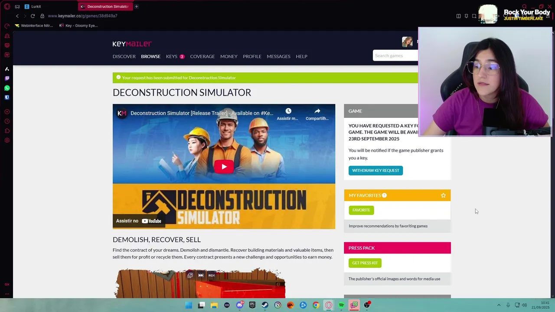This screenshot has height=312, width=555.
Task: Open the taskbar clock and date
Action: pos(541,305)
